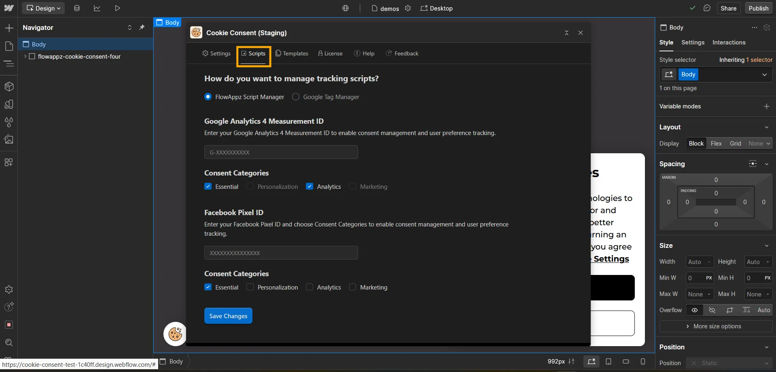Open the Design mode dropdown
Image resolution: width=776 pixels, height=372 pixels.
tap(43, 8)
